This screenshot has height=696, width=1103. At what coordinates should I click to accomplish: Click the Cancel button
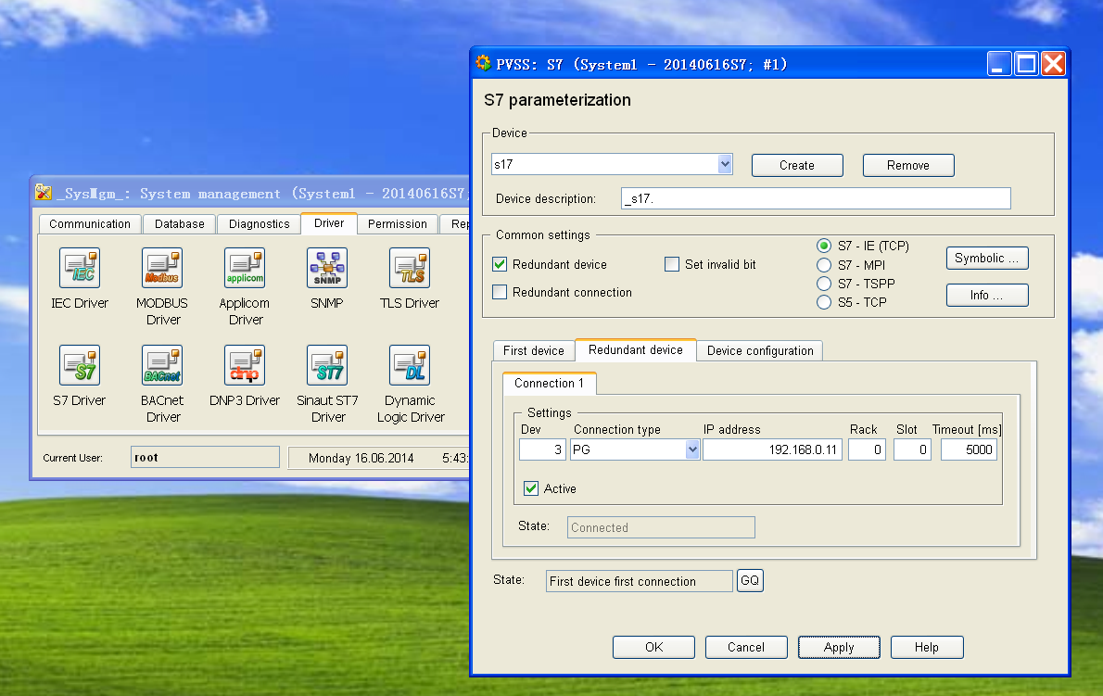tap(745, 647)
